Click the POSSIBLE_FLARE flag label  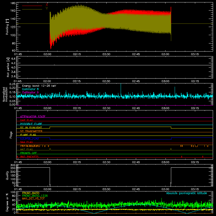(31, 124)
